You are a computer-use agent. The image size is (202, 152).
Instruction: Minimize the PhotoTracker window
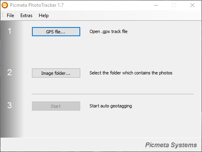tap(156, 5)
